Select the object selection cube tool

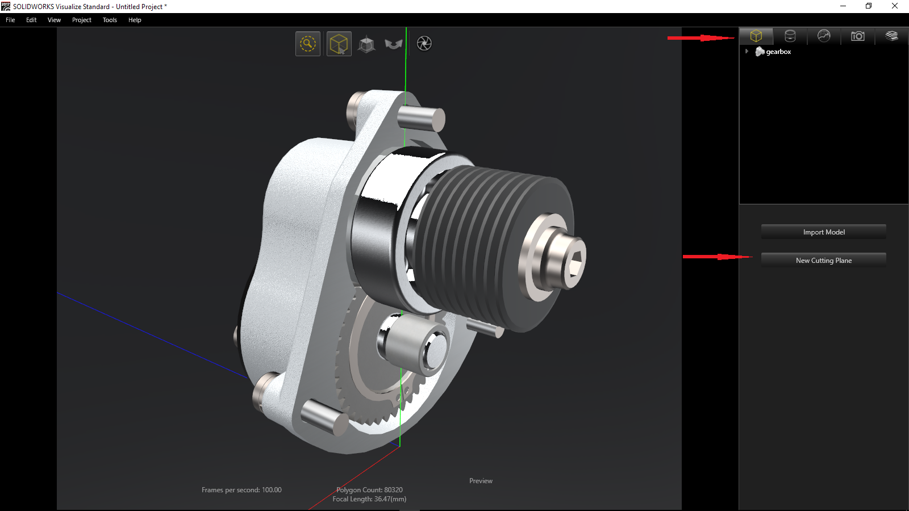click(x=339, y=44)
